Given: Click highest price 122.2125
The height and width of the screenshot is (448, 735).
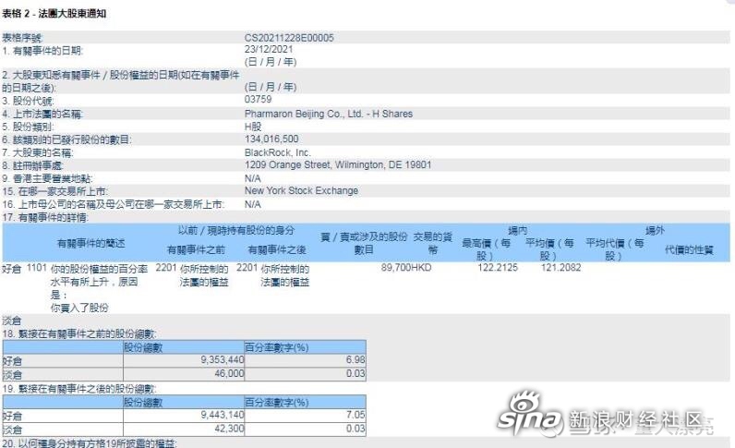Looking at the screenshot, I should coord(498,267).
